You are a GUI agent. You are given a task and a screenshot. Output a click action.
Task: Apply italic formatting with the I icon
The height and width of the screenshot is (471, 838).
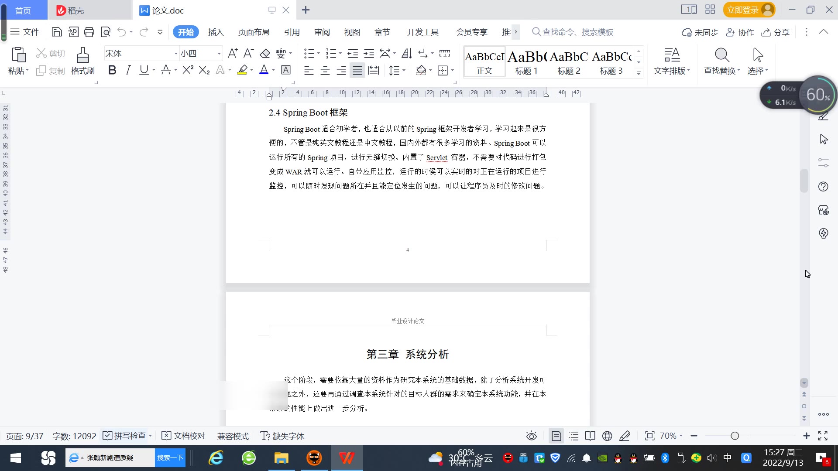pos(128,70)
